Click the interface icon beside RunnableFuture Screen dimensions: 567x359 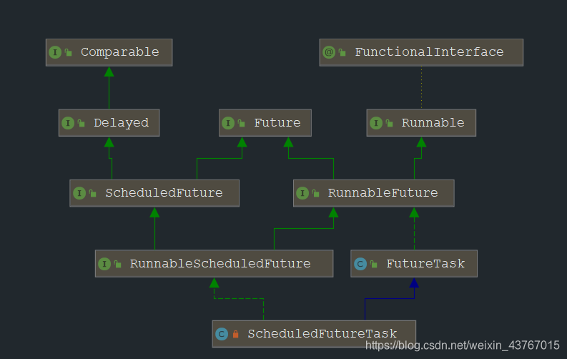point(302,193)
